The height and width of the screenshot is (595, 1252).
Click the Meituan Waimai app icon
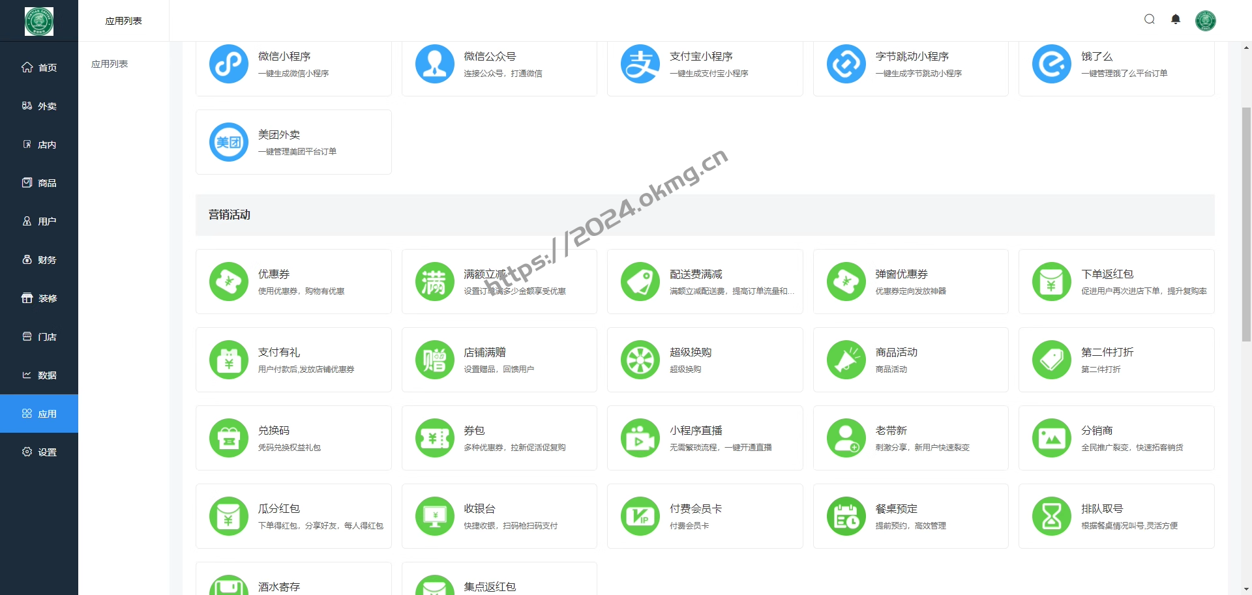228,142
